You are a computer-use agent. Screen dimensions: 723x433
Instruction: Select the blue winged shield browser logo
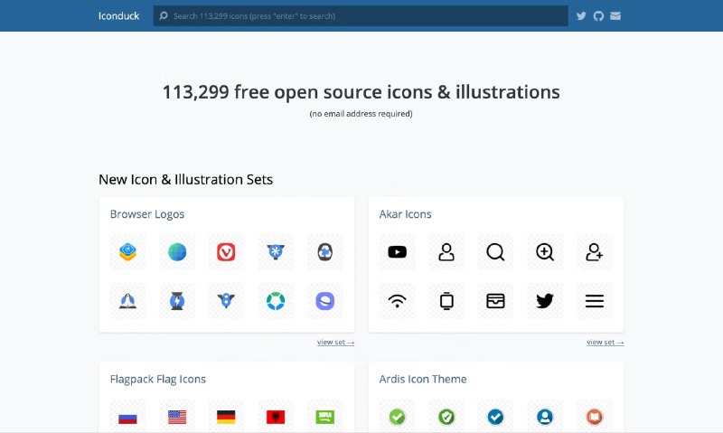(x=226, y=301)
